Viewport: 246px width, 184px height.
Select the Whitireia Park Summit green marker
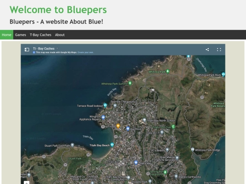tap(130, 83)
